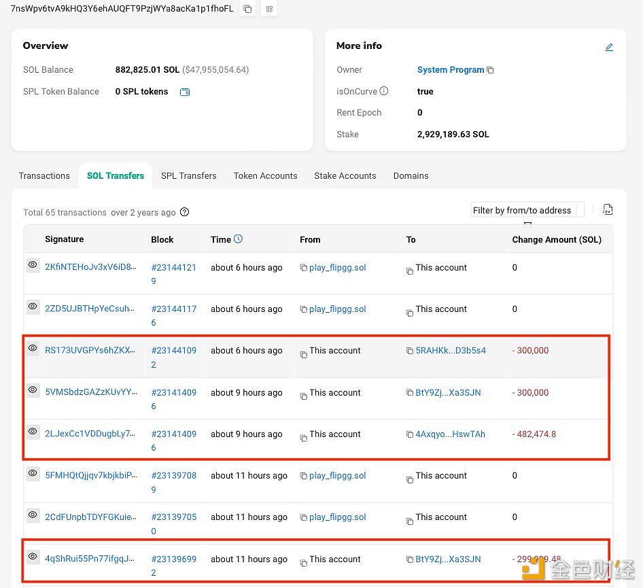The height and width of the screenshot is (588, 643).
Task: Open help icon beside total transactions
Action: (184, 212)
